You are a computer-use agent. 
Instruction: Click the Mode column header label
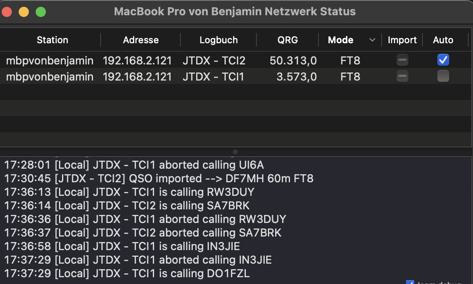341,40
